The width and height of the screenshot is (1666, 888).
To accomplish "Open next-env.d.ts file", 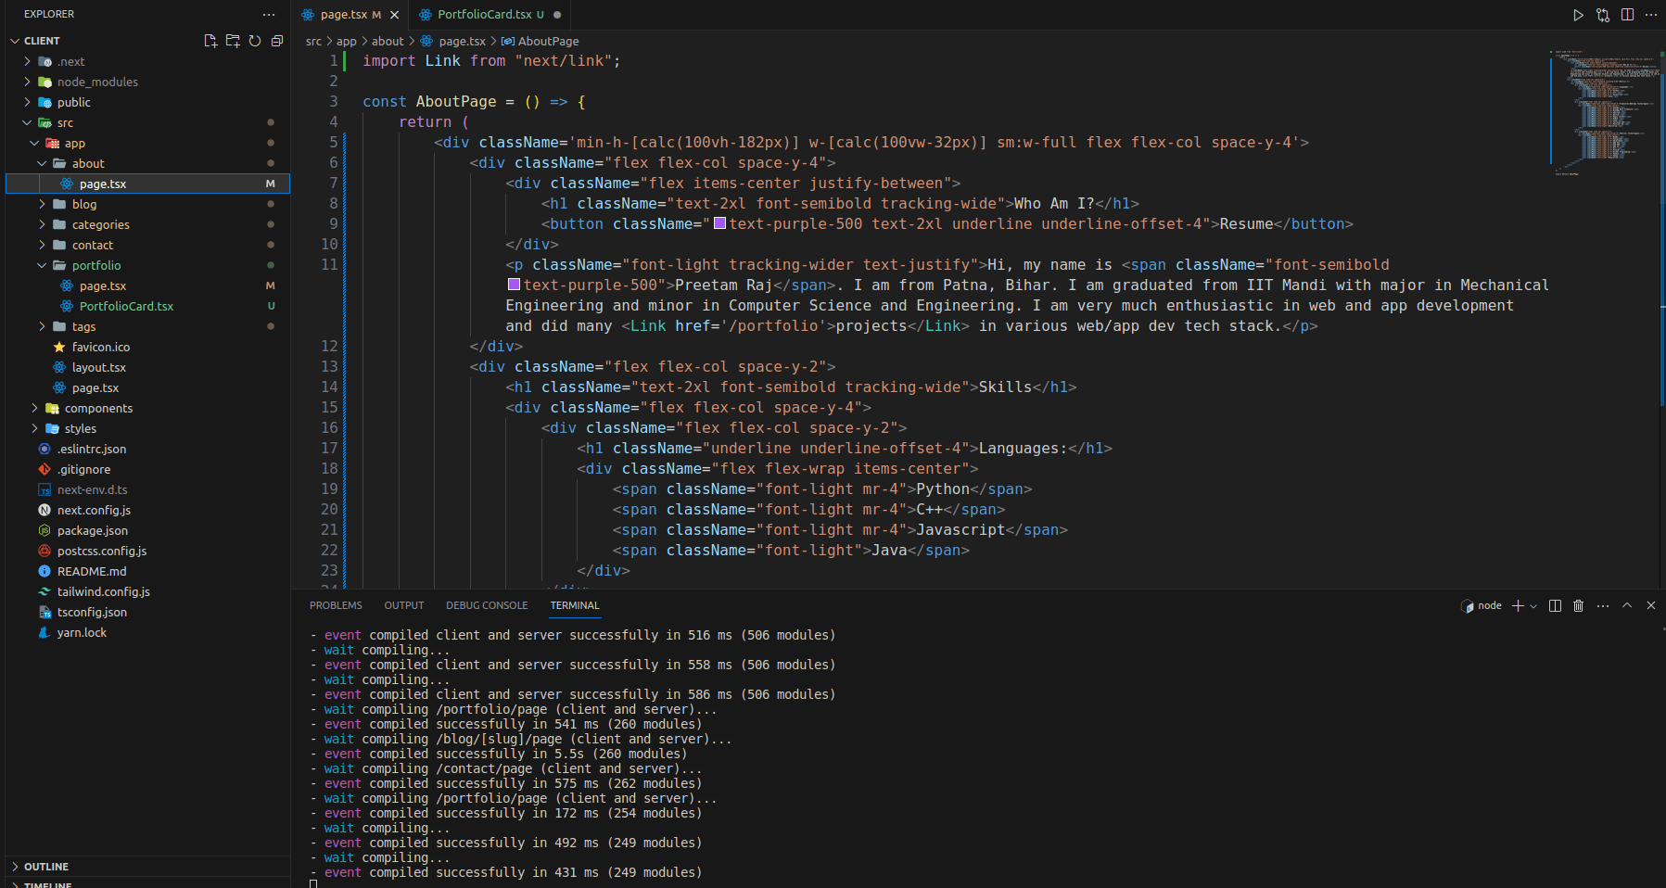I will click(x=92, y=489).
